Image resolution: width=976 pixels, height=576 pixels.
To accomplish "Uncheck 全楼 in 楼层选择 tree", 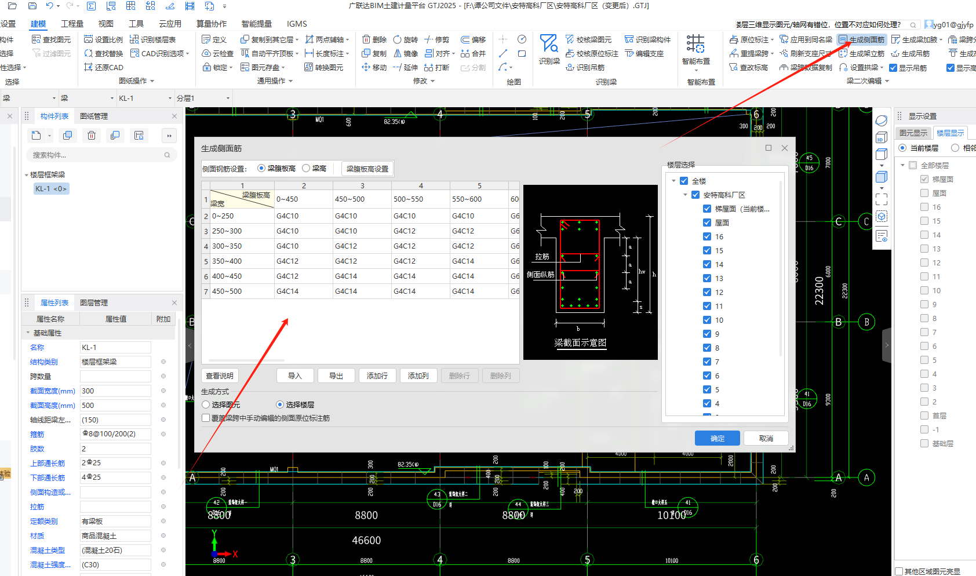I will tap(684, 181).
